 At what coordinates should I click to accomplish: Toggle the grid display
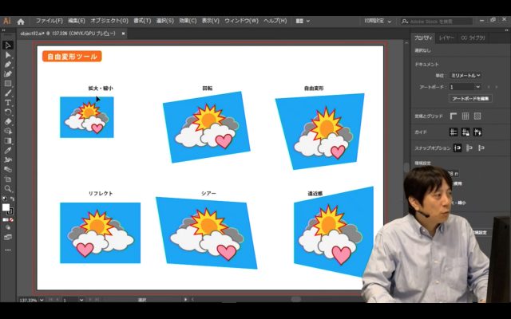[465, 116]
